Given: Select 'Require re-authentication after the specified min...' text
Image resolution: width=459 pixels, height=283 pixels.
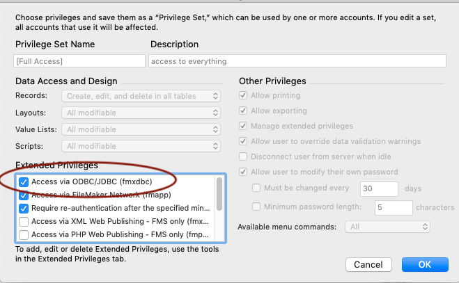Looking at the screenshot, I should [120, 208].
